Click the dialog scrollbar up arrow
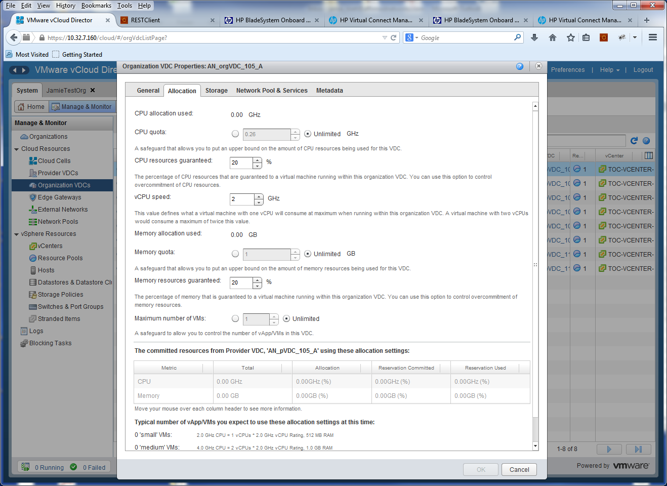Screen dimensions: 667x486 pyautogui.click(x=535, y=106)
